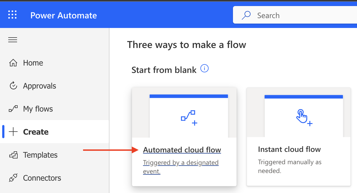Click the Connectors plug icon
This screenshot has width=357, height=193.
tap(13, 178)
